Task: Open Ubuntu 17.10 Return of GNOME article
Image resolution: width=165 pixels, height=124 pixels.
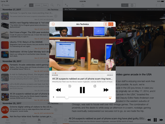Action: [x=25, y=45]
